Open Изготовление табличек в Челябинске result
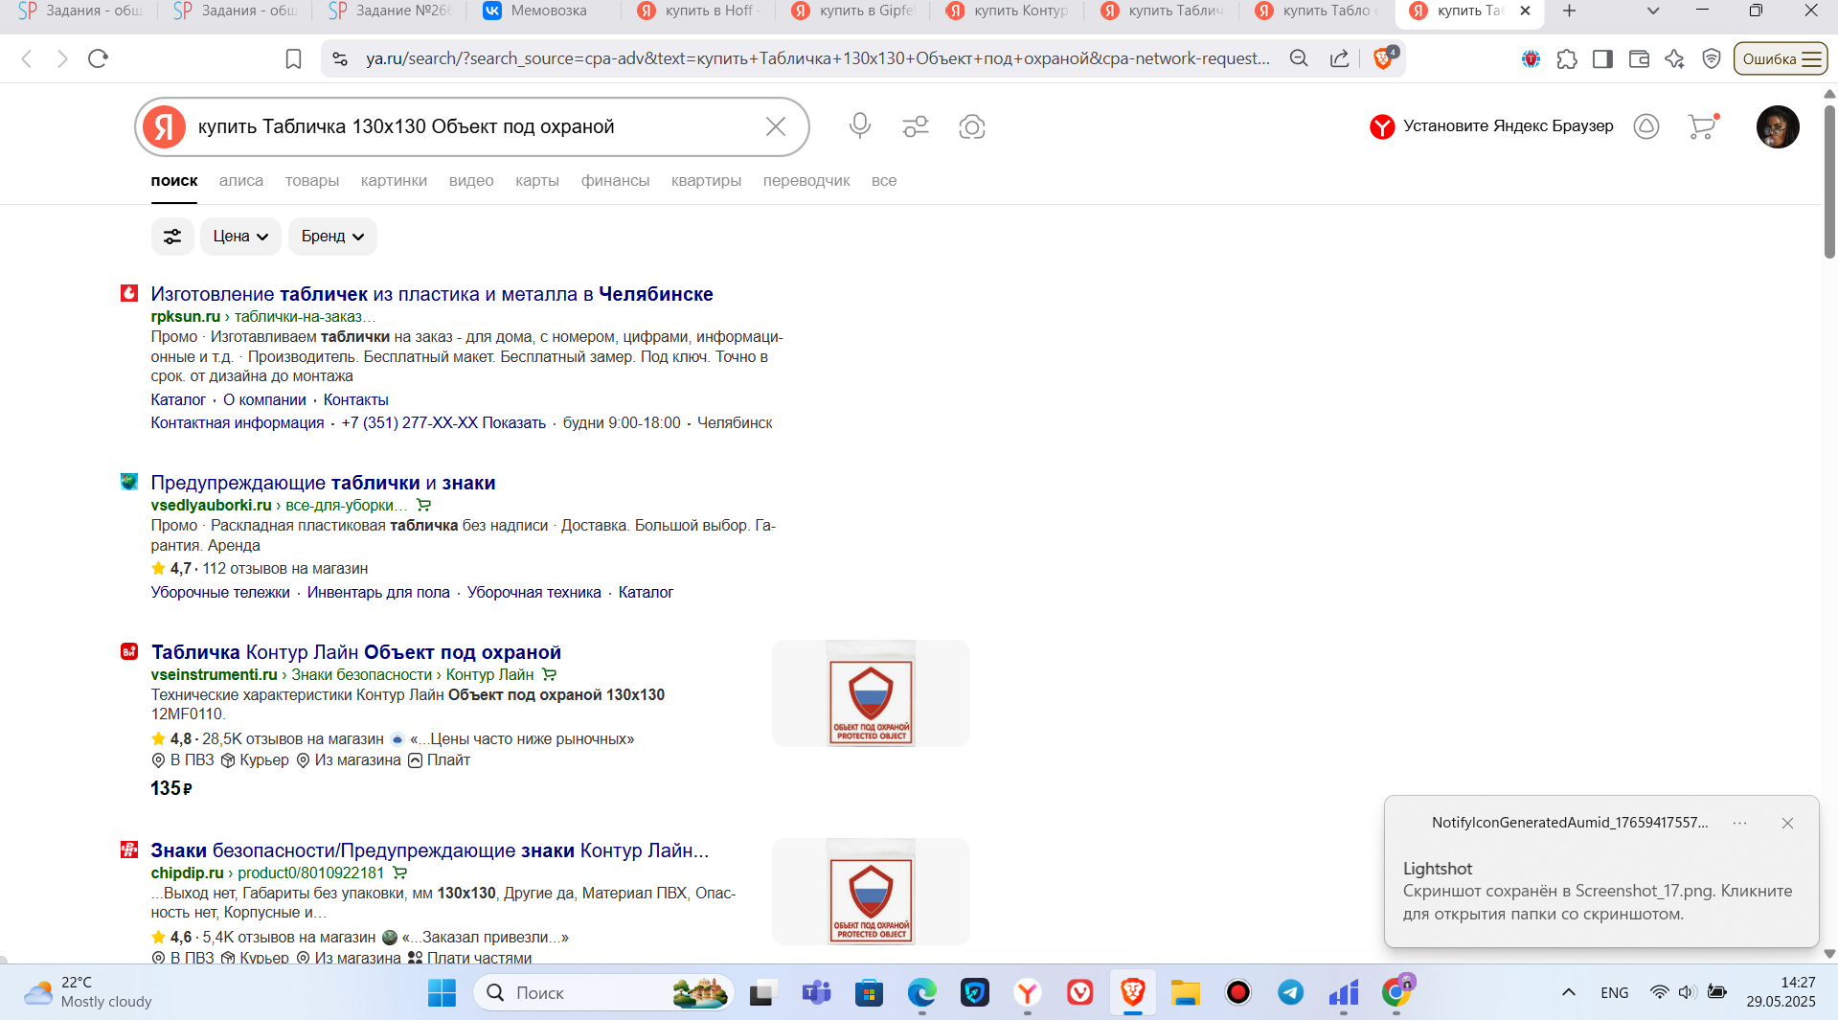Image resolution: width=1838 pixels, height=1020 pixels. [x=432, y=294]
